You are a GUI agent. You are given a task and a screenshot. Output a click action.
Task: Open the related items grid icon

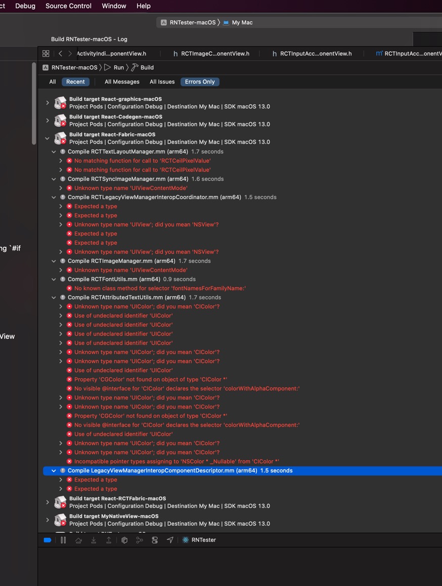point(46,54)
